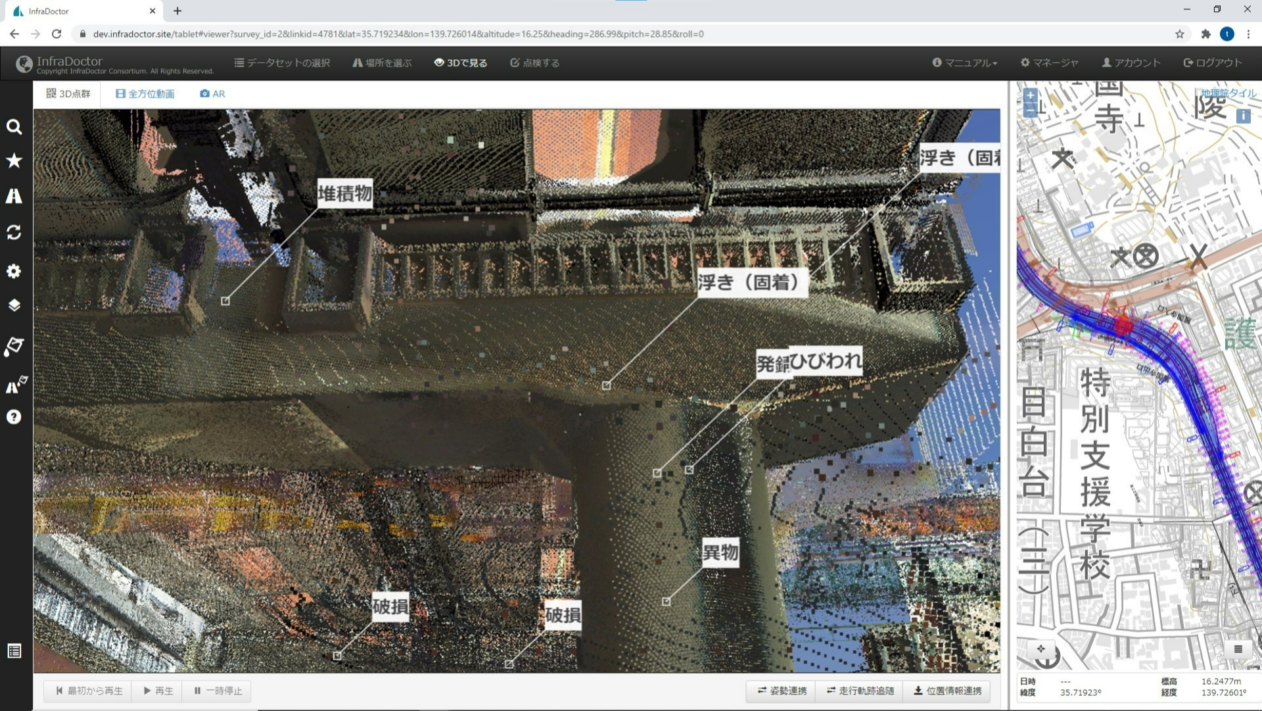1262x711 pixels.
Task: Open the map layer list menu button
Action: (1238, 649)
